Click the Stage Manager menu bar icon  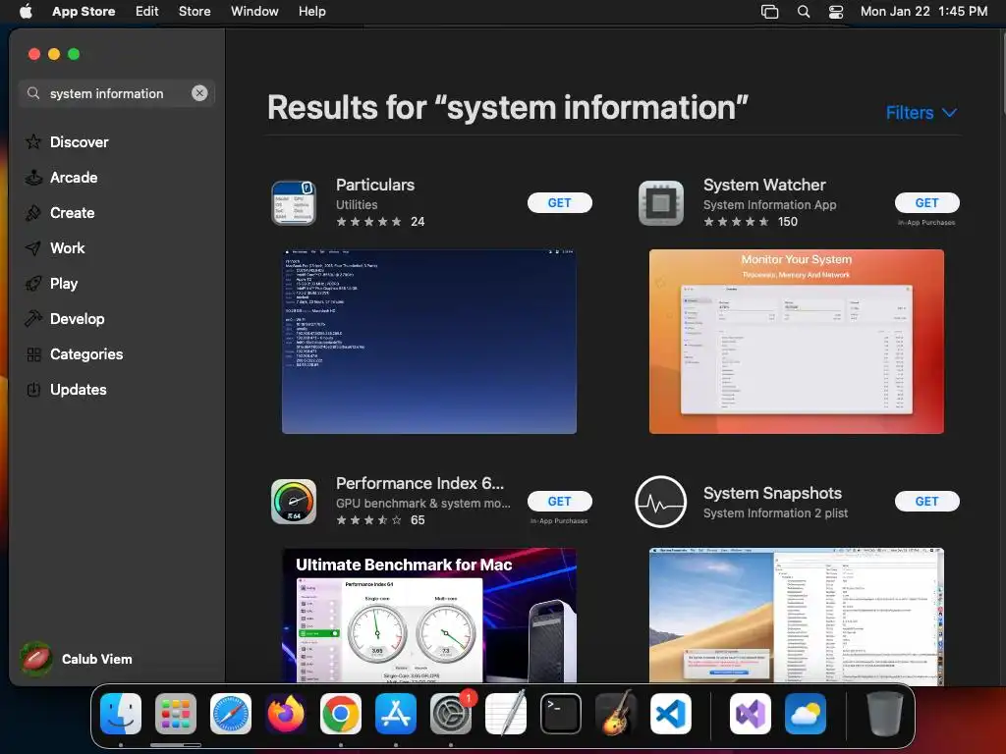click(x=769, y=11)
